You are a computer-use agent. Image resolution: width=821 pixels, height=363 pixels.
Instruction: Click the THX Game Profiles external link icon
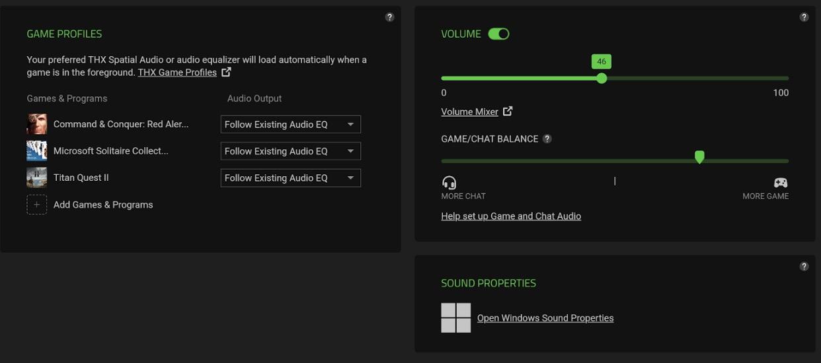226,72
